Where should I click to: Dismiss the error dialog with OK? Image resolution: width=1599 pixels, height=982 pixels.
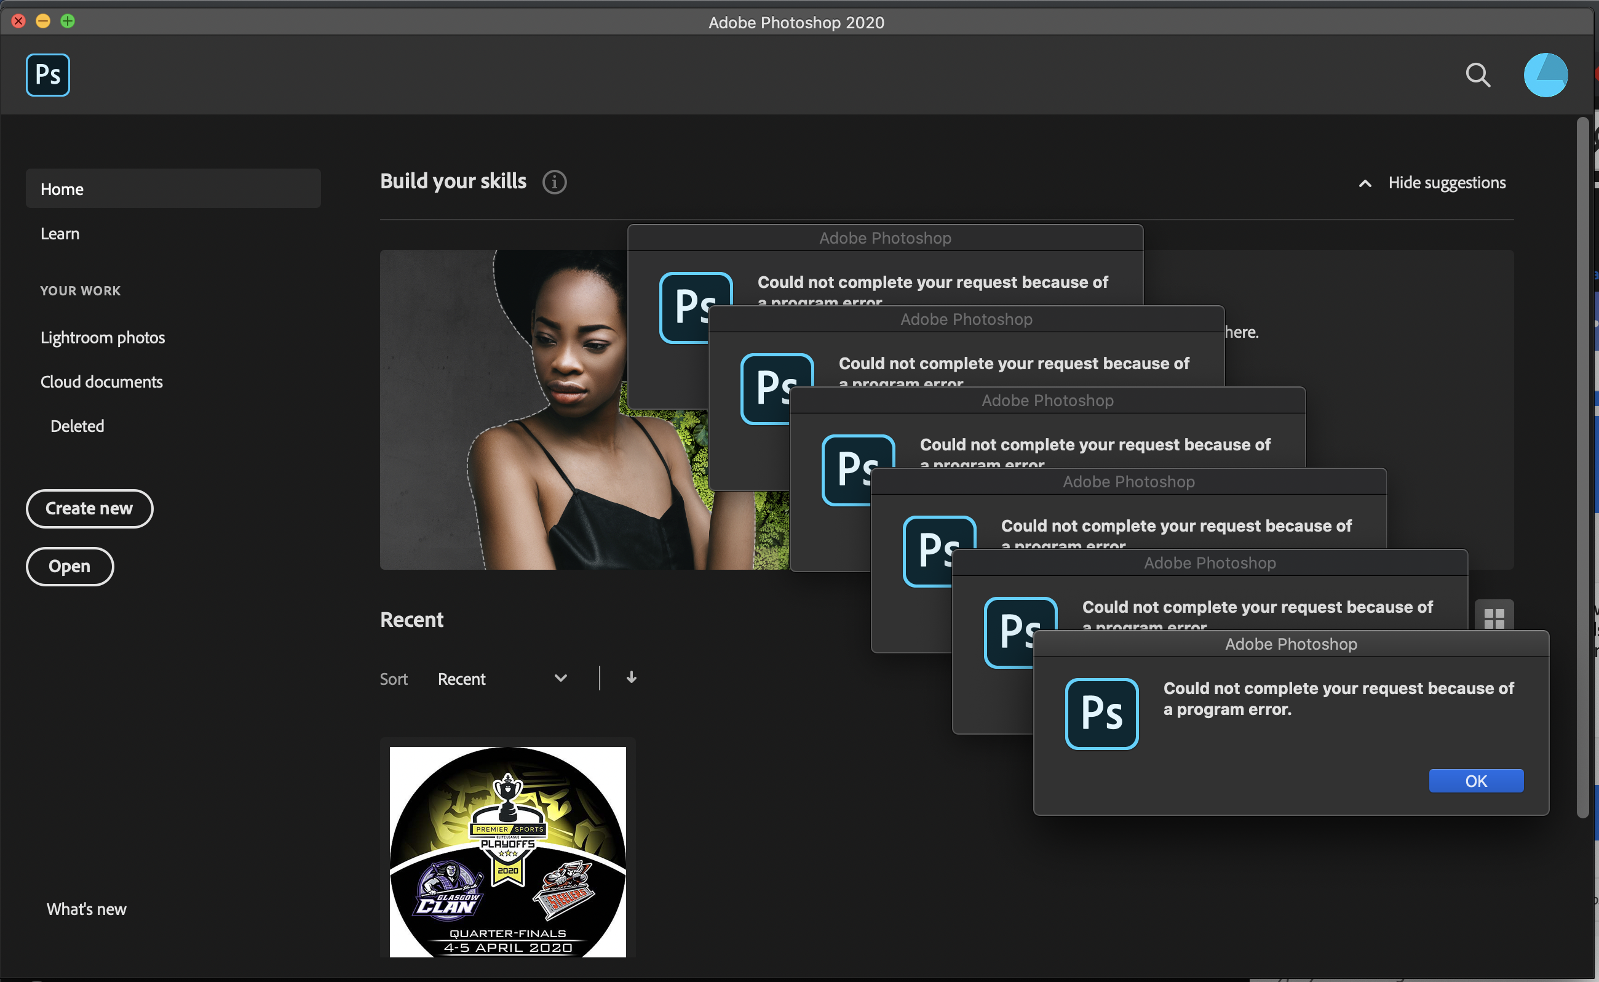click(1475, 781)
